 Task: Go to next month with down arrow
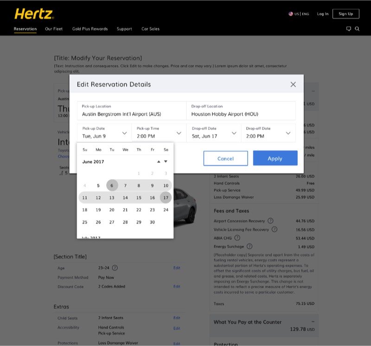pyautogui.click(x=166, y=161)
